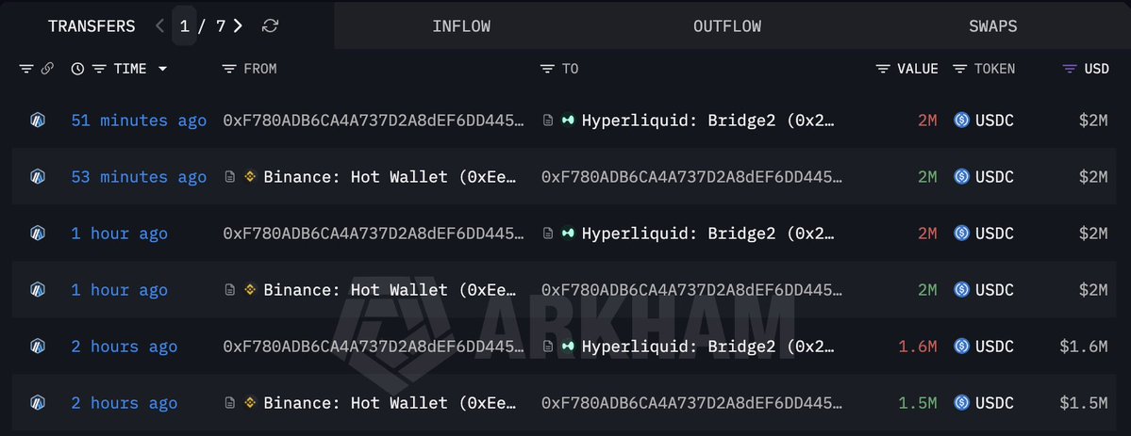Open the USD column filter

pos(1069,69)
